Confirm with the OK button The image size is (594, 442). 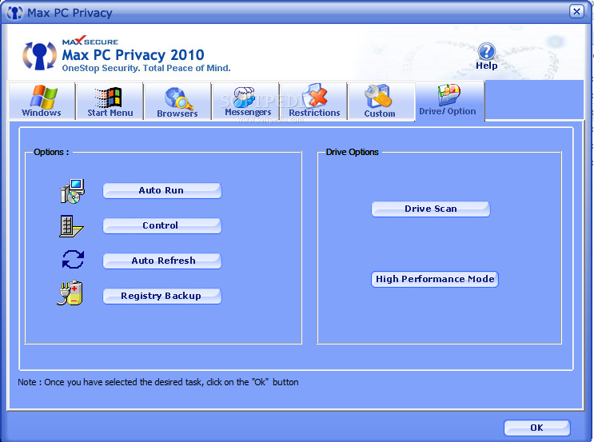[536, 428]
